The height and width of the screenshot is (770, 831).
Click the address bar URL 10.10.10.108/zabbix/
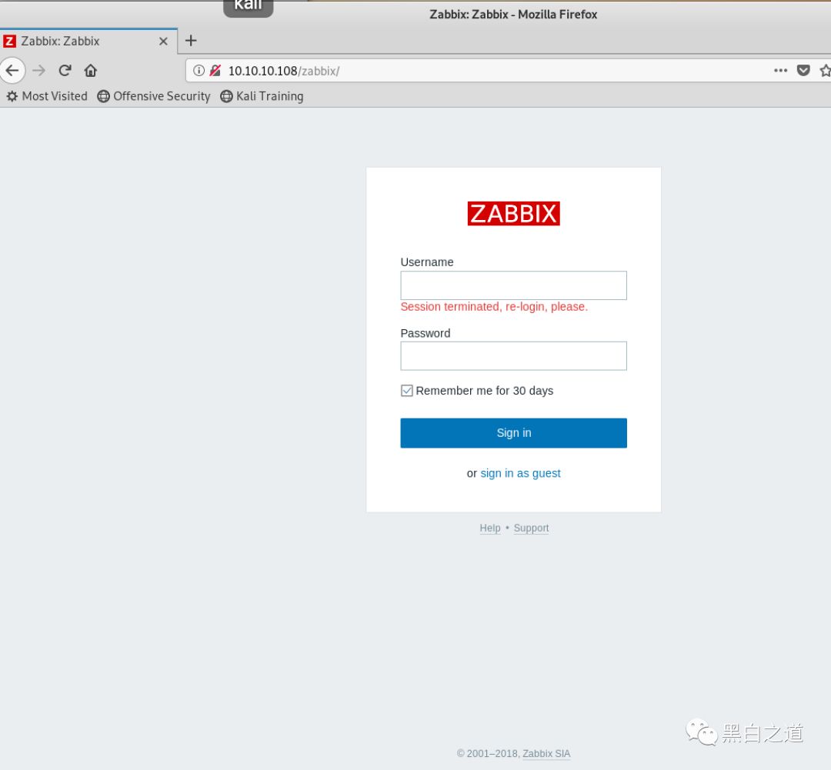tap(284, 71)
